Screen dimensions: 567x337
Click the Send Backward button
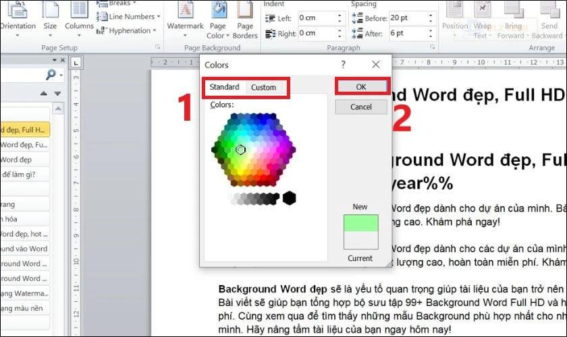click(548, 19)
